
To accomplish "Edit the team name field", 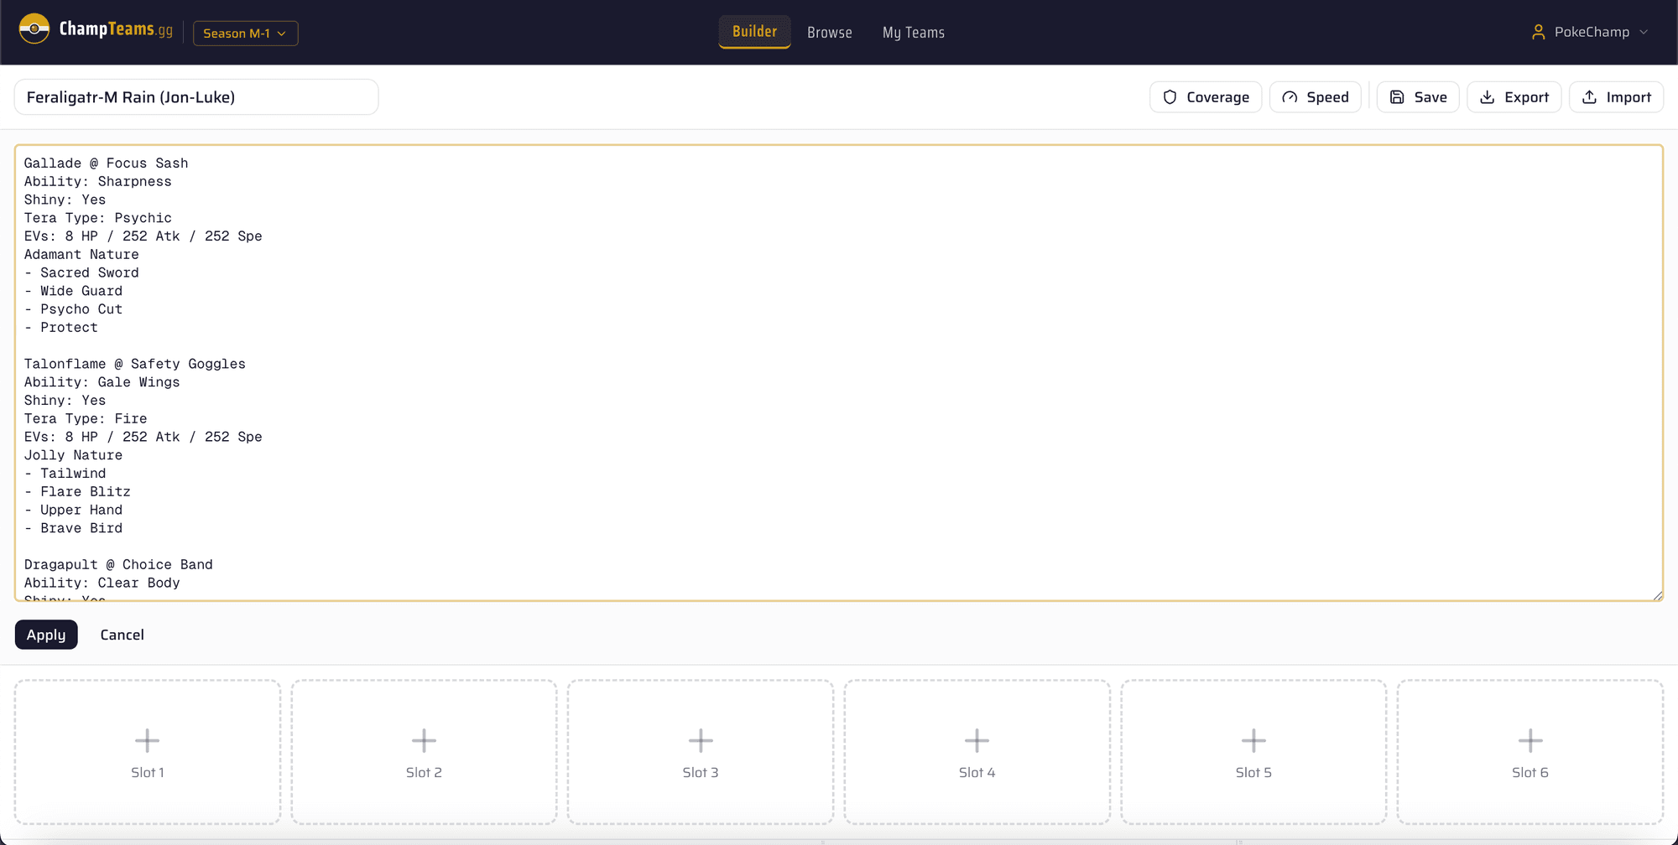I will [x=196, y=97].
